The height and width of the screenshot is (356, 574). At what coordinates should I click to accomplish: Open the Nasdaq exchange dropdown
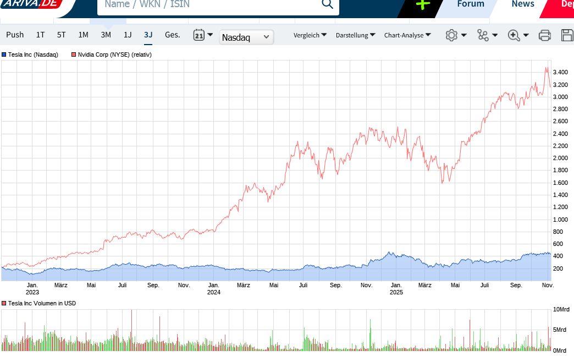[246, 37]
